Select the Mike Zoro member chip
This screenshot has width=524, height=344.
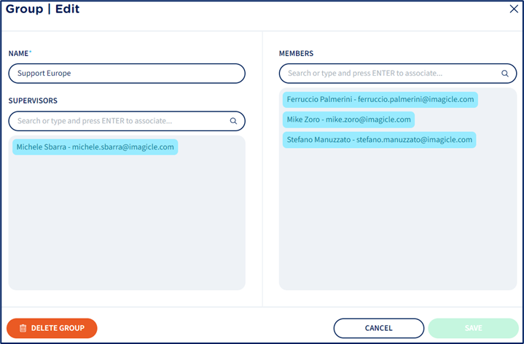(x=348, y=120)
